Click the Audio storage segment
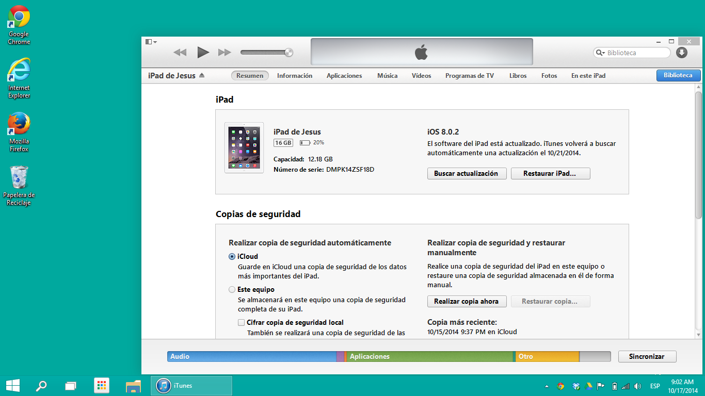705x396 pixels. (252, 356)
